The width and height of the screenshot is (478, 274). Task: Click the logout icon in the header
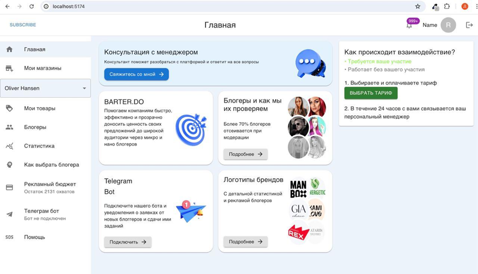click(x=469, y=25)
